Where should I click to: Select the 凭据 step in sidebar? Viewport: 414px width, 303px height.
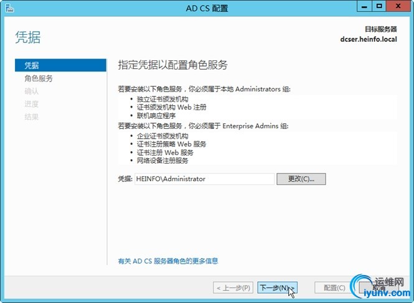tap(60, 65)
